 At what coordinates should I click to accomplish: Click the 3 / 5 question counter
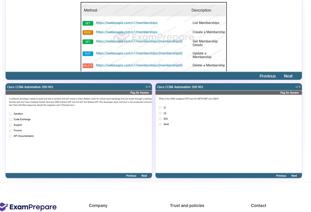click(148, 87)
